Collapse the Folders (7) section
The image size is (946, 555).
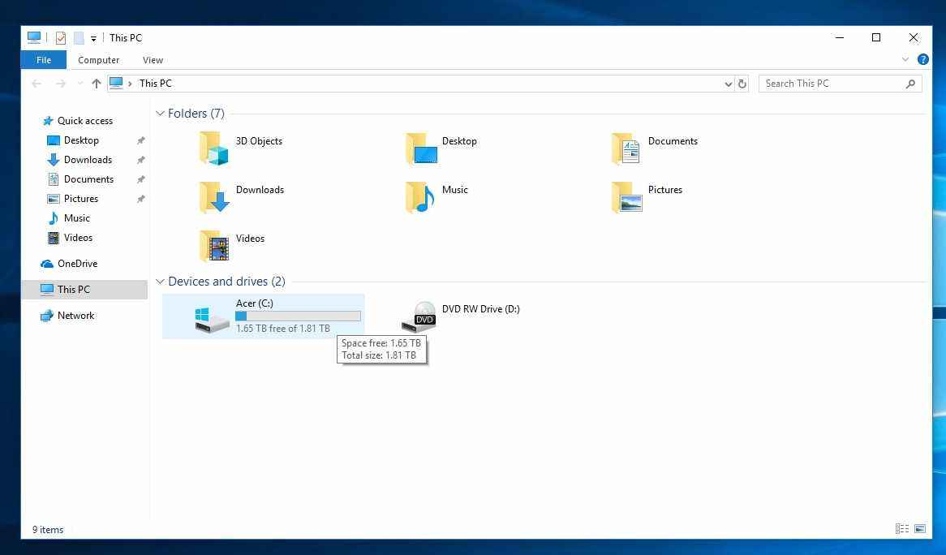click(x=160, y=114)
